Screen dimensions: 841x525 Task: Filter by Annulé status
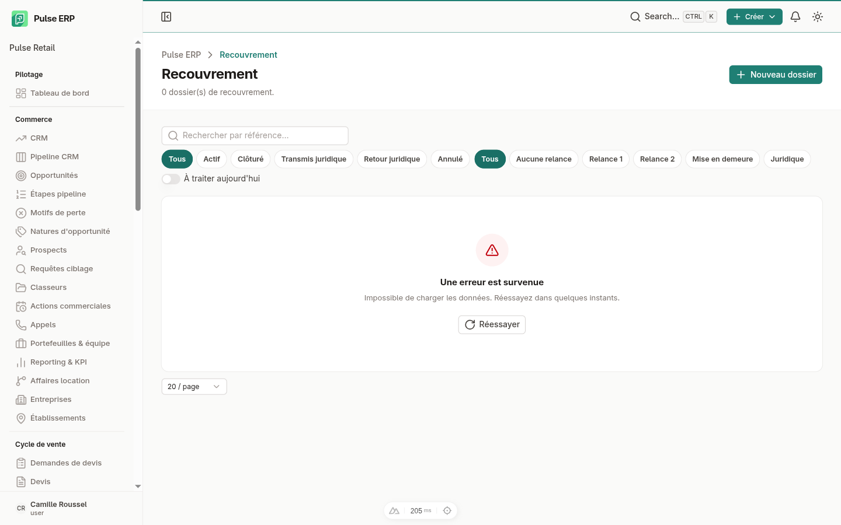450,159
